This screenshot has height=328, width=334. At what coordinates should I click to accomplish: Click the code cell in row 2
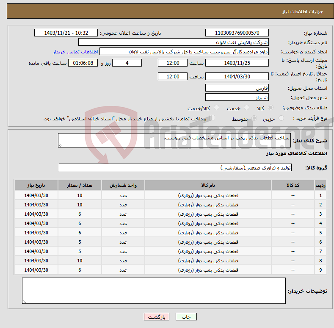pos(293,205)
